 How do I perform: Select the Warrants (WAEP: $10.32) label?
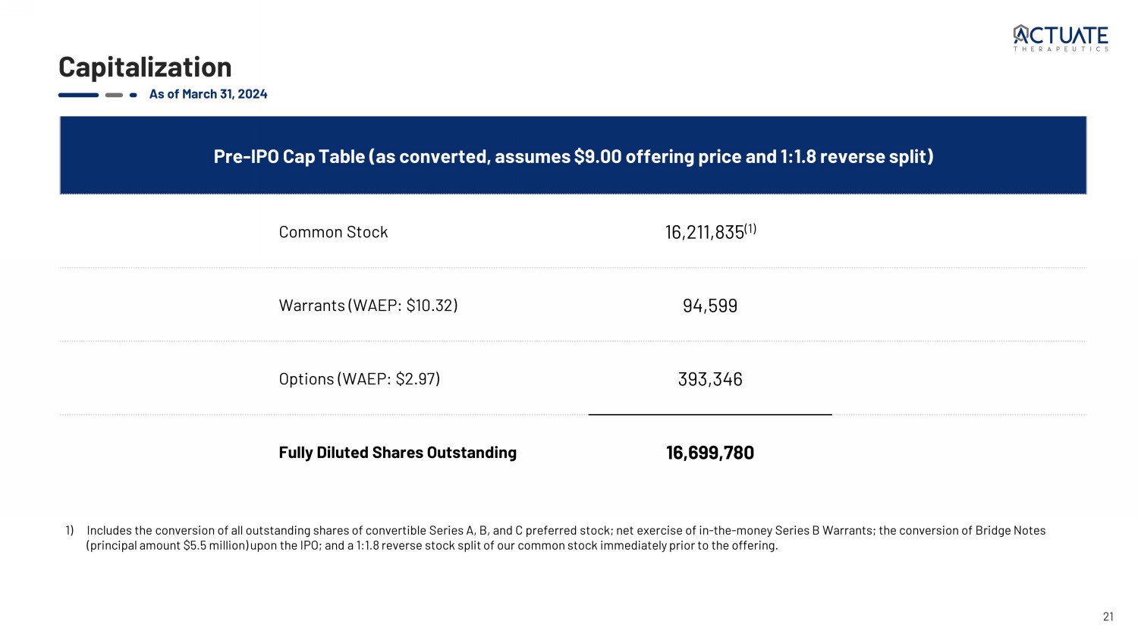[x=368, y=306]
